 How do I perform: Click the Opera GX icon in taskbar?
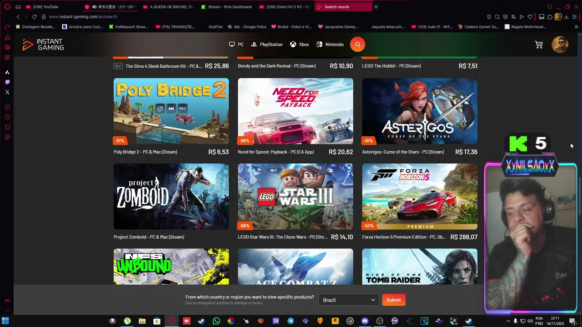172,321
